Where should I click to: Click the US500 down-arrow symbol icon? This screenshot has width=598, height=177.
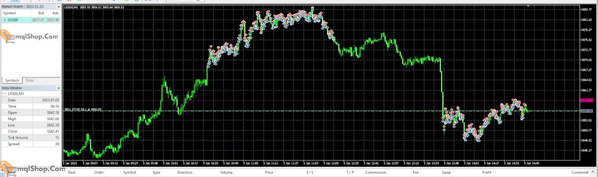(4, 20)
